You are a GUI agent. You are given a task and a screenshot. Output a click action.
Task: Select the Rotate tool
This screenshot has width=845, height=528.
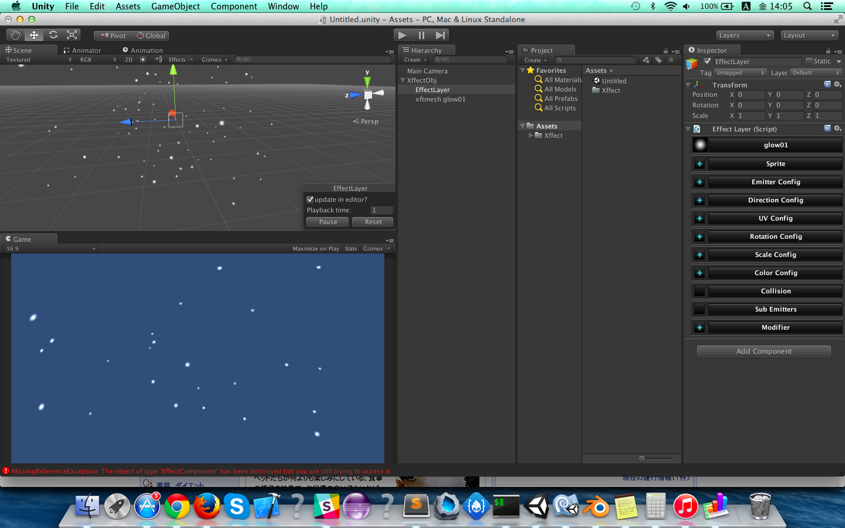click(x=53, y=35)
